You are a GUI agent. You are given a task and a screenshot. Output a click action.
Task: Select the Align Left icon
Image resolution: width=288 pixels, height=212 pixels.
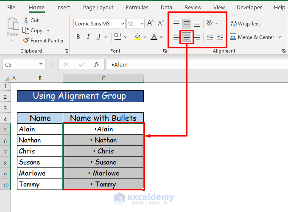pos(176,37)
